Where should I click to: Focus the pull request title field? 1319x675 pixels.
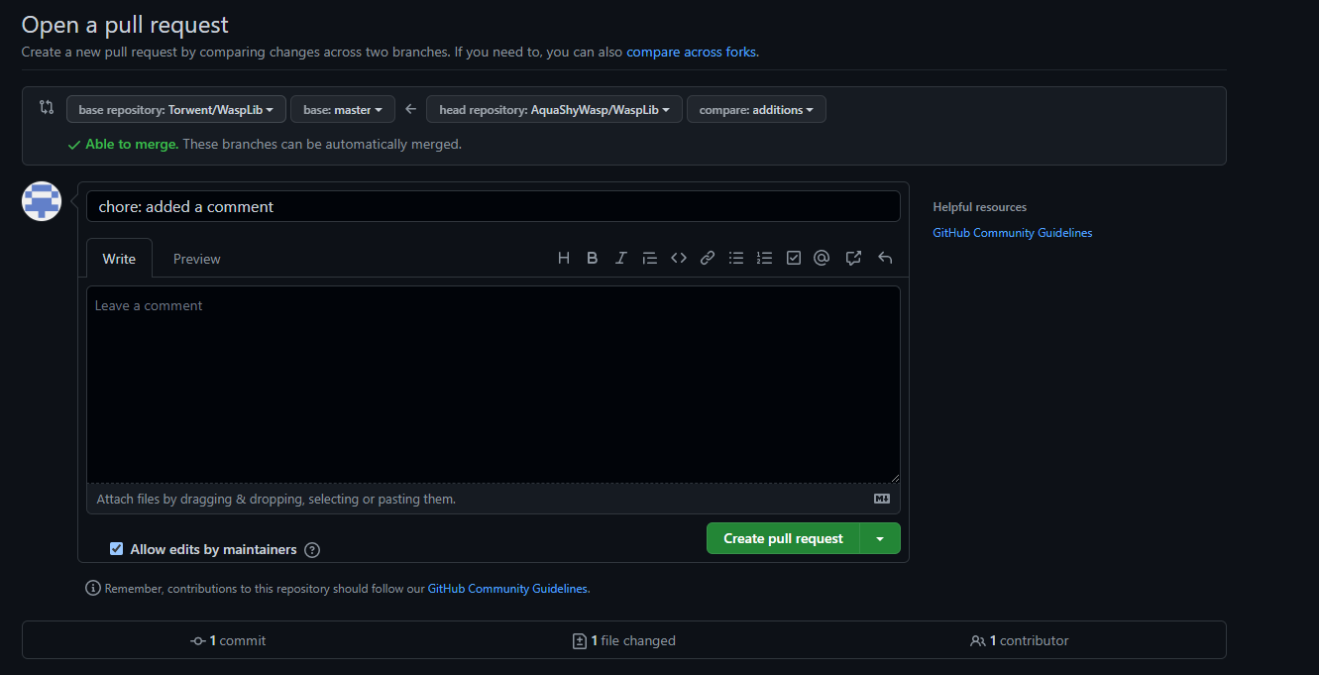click(x=494, y=206)
